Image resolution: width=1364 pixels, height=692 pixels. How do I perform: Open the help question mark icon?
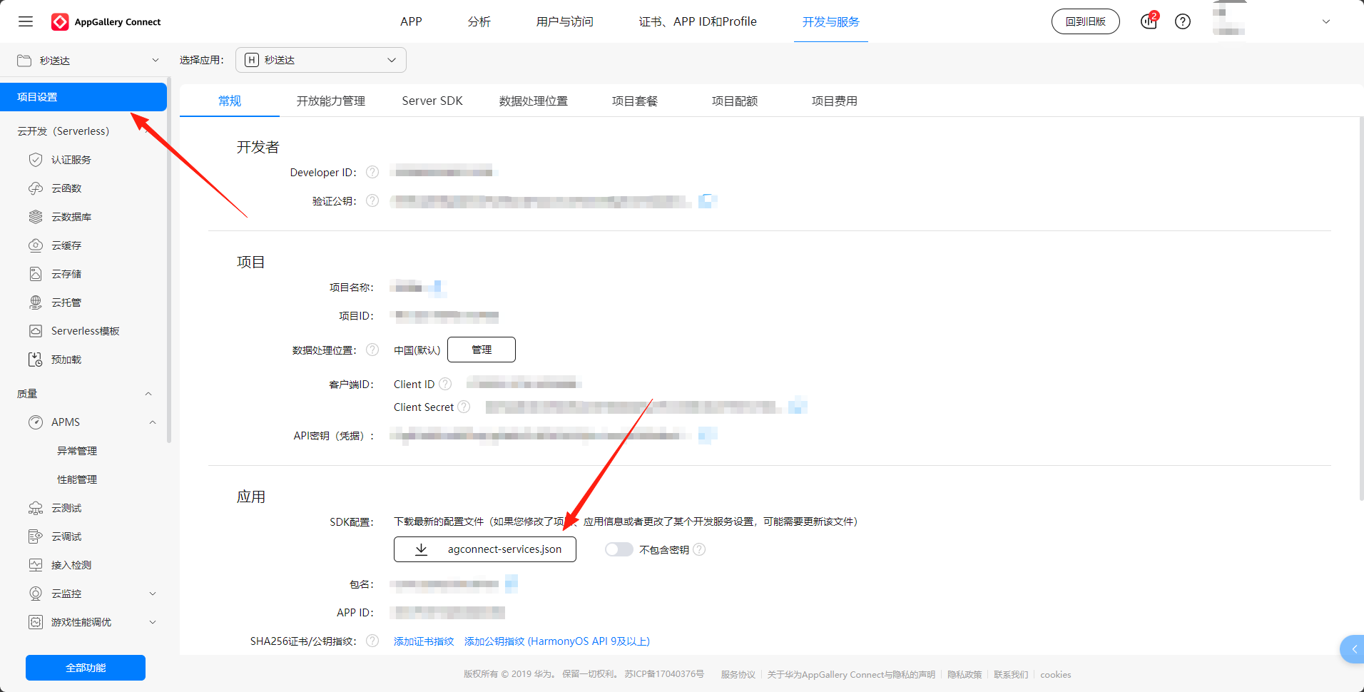tap(1183, 21)
